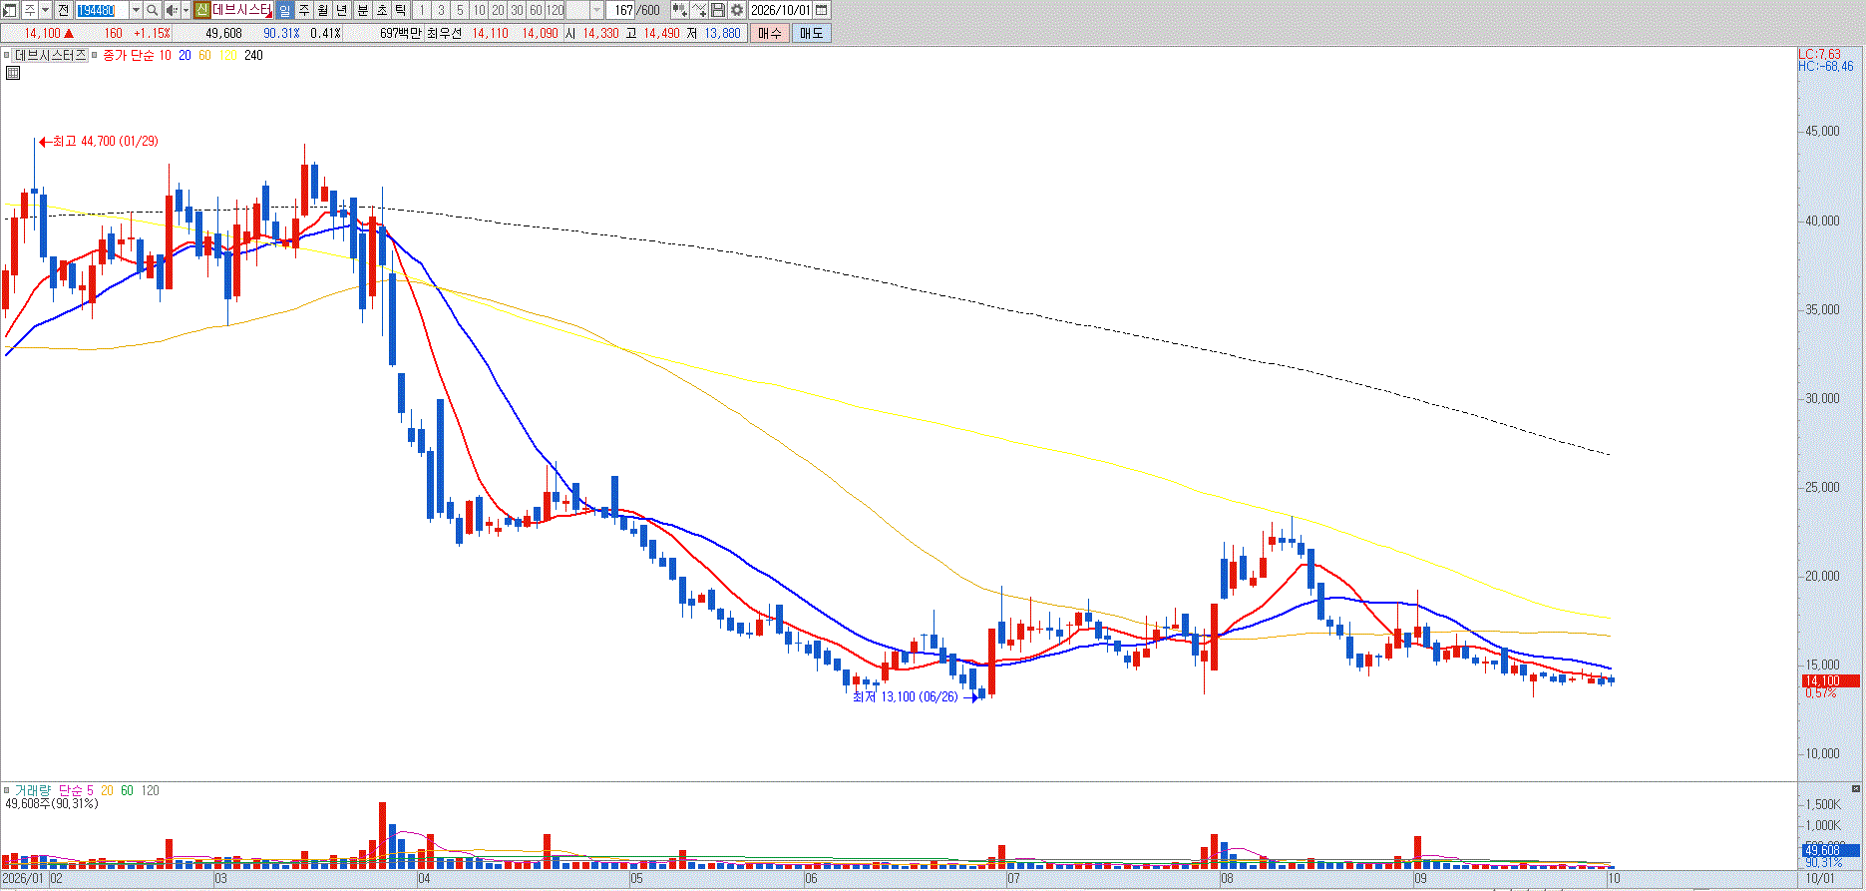This screenshot has width=1866, height=891.
Task: Click the 최우선 quote label
Action: pyautogui.click(x=444, y=33)
